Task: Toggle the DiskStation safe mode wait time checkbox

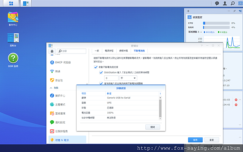Action: 101,72
